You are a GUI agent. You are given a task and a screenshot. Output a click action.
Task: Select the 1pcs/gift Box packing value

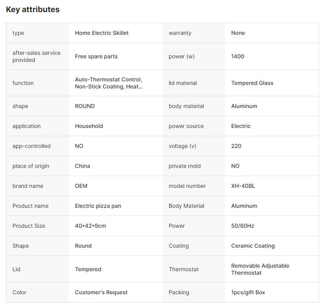(248, 292)
